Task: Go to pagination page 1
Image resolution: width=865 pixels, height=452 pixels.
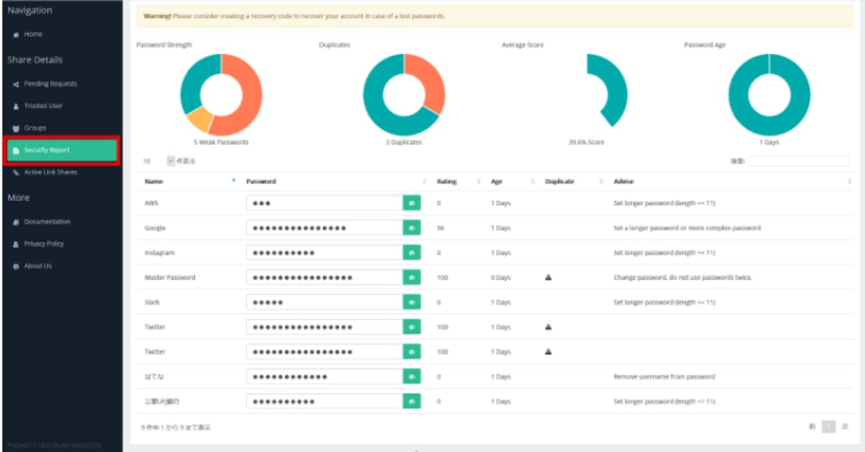Action: pyautogui.click(x=828, y=427)
